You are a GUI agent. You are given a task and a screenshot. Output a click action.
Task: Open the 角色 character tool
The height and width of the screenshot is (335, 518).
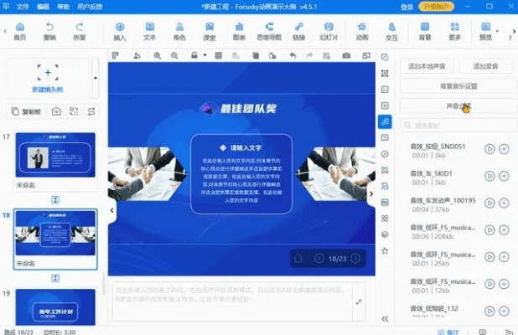179,32
